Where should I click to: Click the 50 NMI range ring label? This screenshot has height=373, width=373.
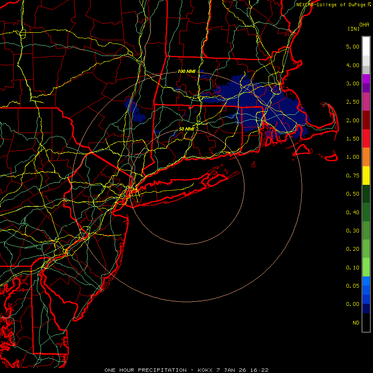[187, 129]
